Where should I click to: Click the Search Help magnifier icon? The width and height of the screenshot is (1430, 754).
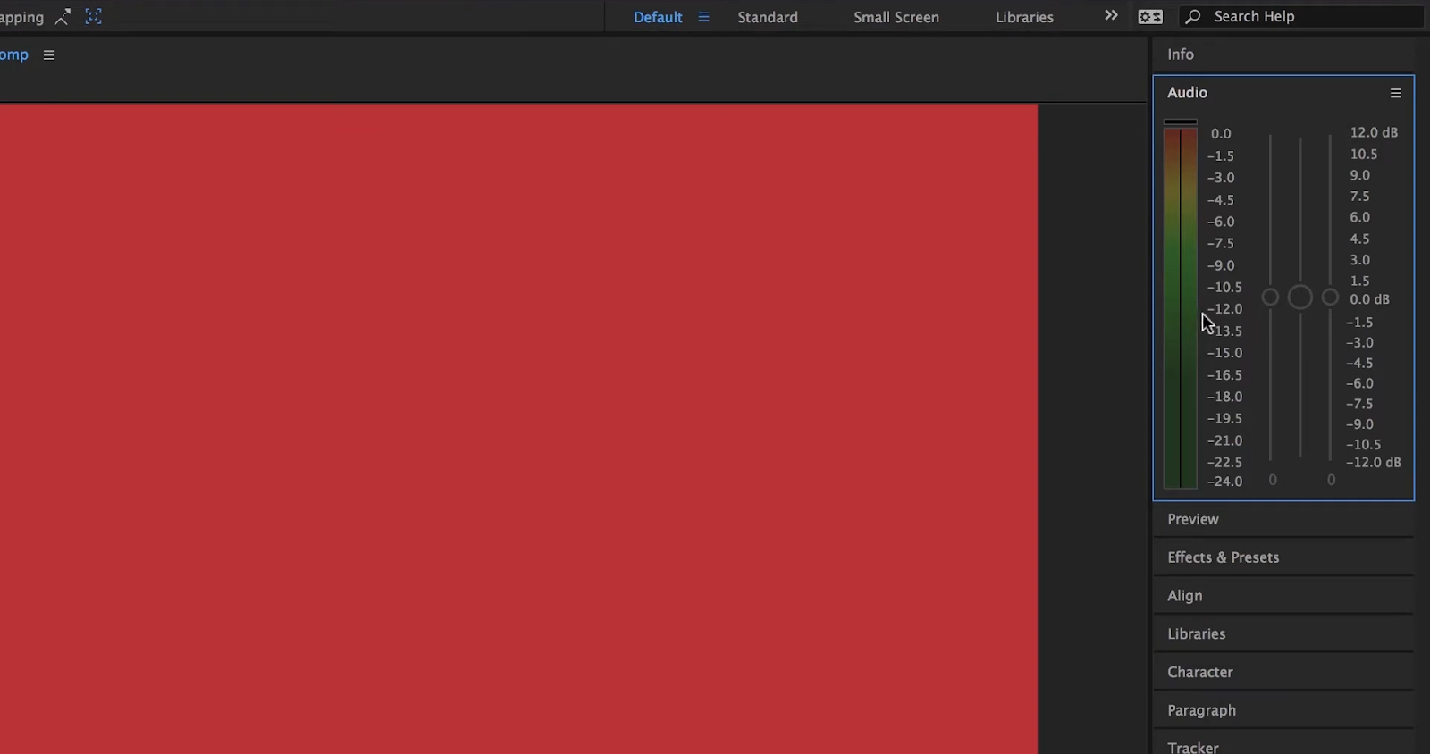coord(1193,17)
